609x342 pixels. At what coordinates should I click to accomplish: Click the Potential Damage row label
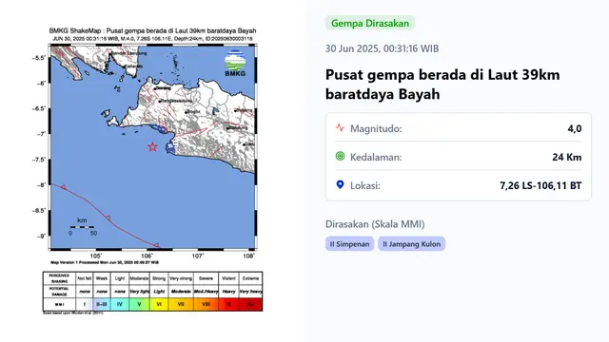point(59,292)
